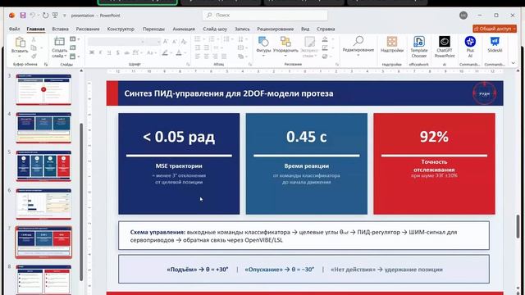Open the Переходы tab
The height and width of the screenshot is (295, 525).
[x=153, y=29]
